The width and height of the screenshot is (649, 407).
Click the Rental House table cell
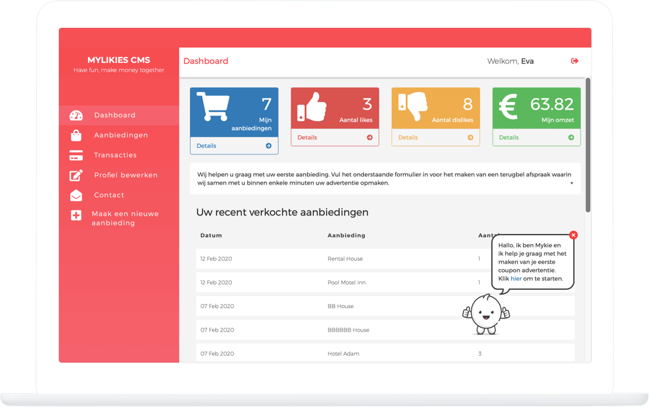(345, 259)
